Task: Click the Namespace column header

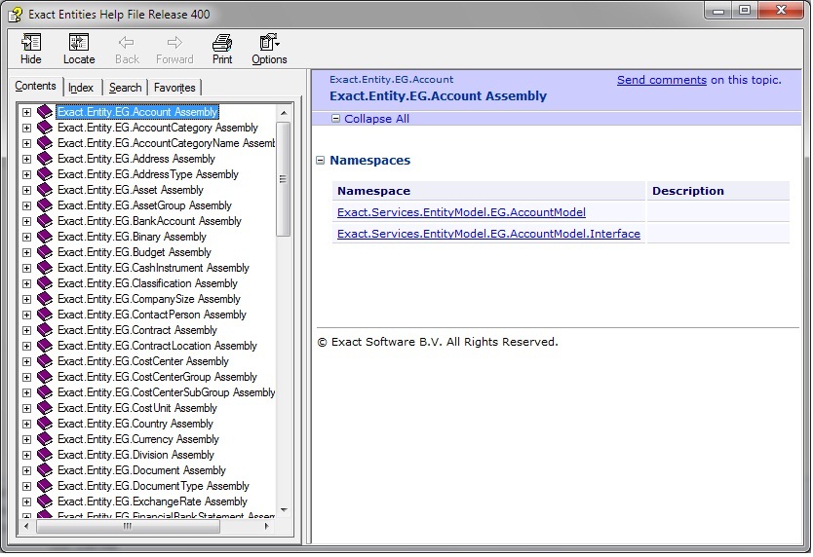Action: (489, 191)
